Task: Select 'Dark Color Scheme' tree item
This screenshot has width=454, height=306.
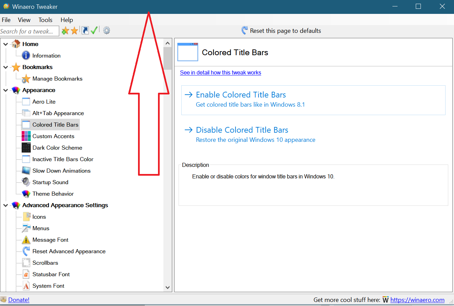Action: pyautogui.click(x=58, y=148)
